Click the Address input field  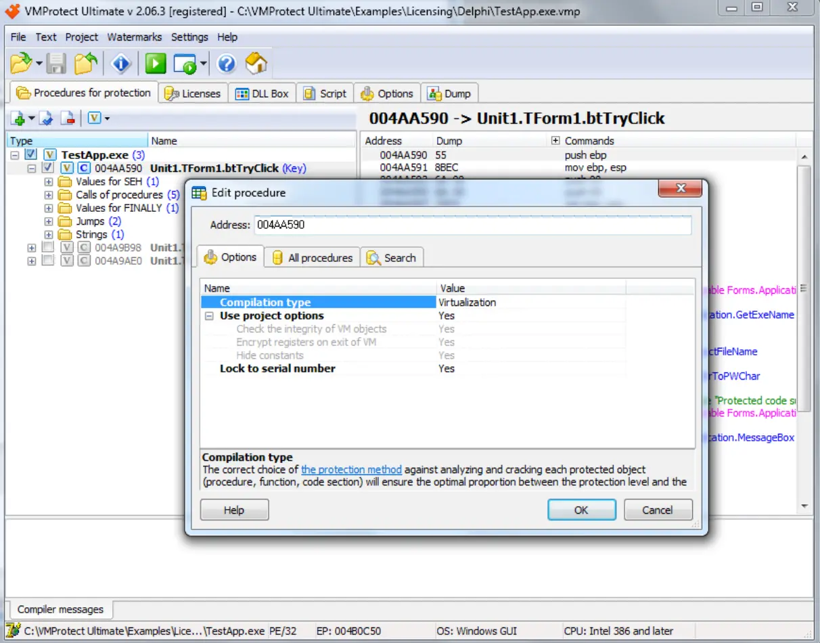472,225
